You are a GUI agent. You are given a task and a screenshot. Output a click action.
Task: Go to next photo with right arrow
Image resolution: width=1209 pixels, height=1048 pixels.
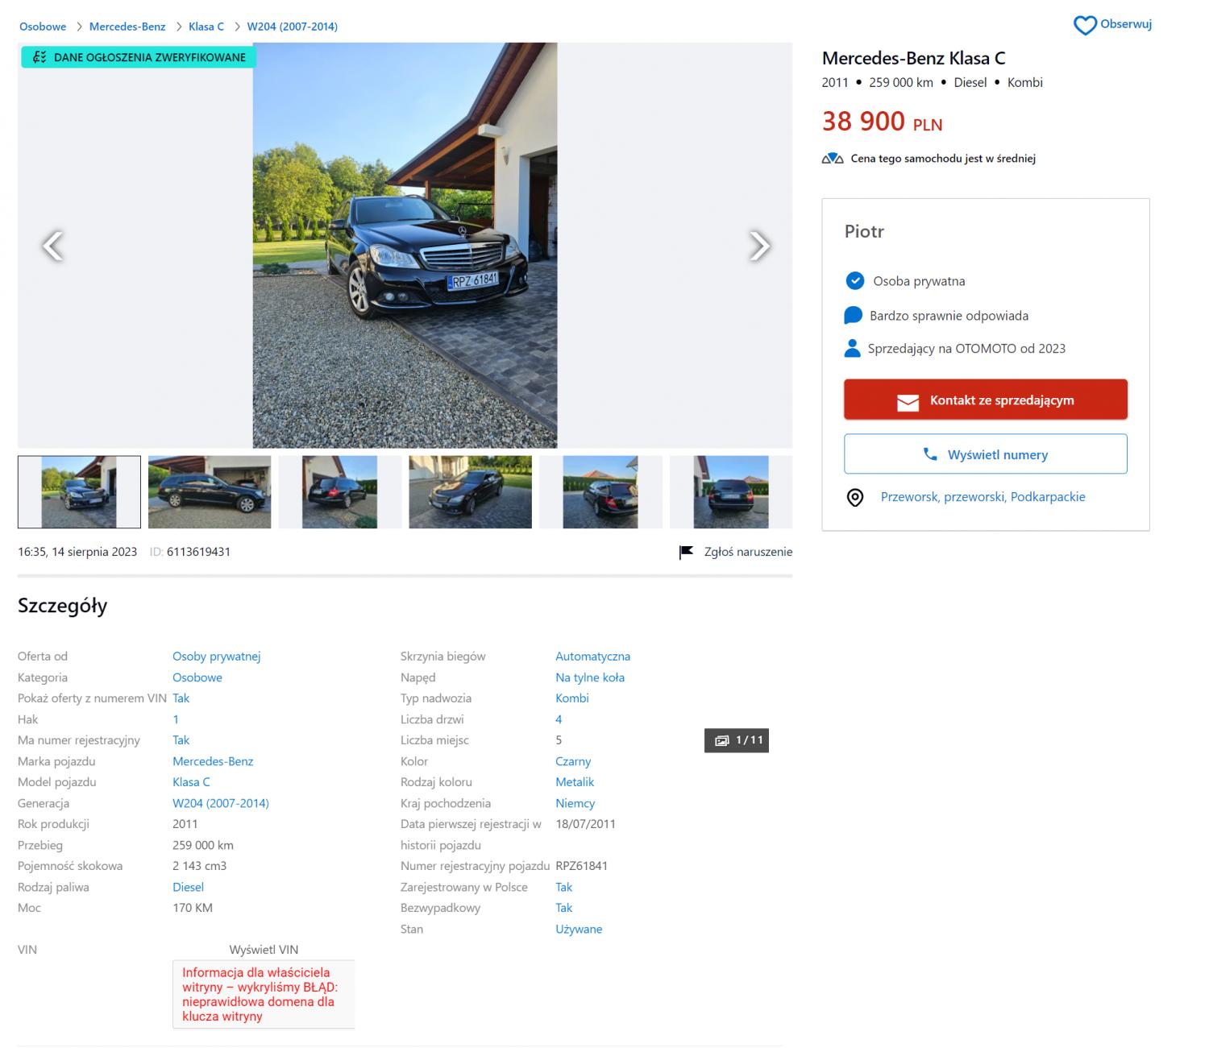pyautogui.click(x=758, y=246)
